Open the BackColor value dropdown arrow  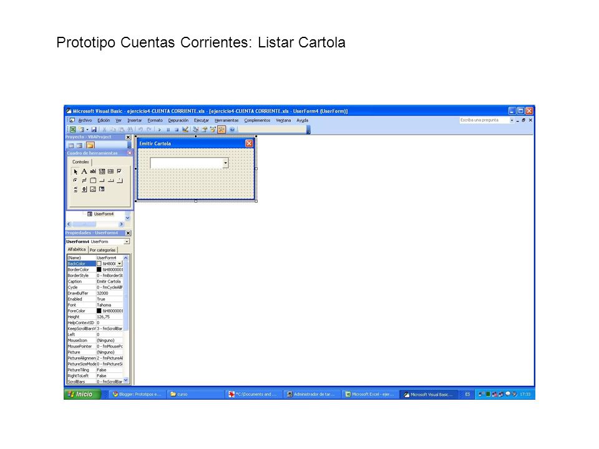(x=120, y=264)
